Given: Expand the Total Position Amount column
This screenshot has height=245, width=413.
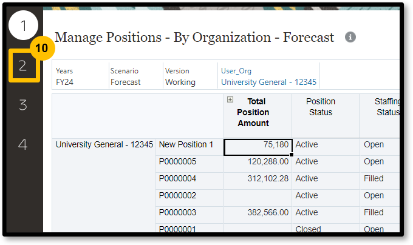Looking at the screenshot, I should click(230, 99).
